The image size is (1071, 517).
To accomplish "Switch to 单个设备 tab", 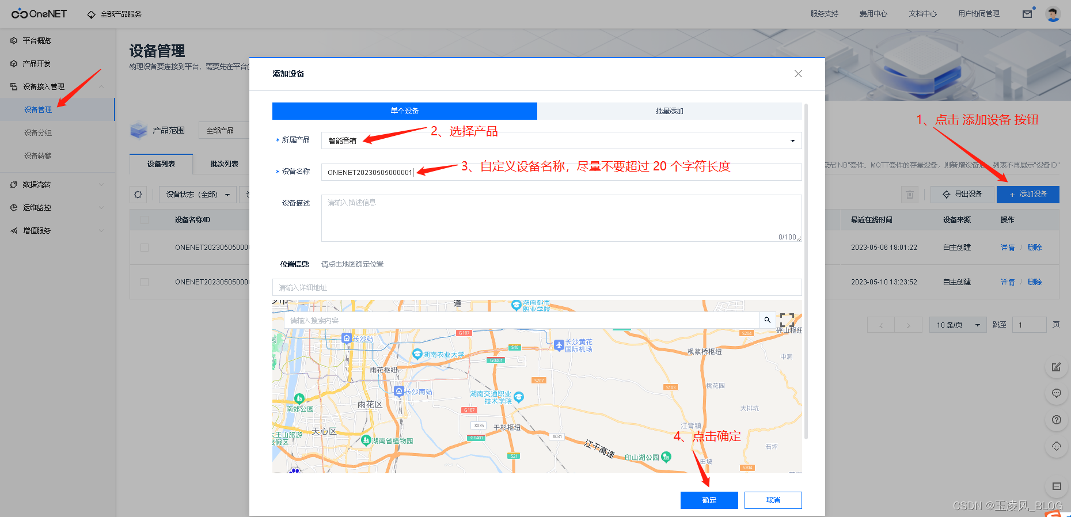I will pyautogui.click(x=405, y=111).
